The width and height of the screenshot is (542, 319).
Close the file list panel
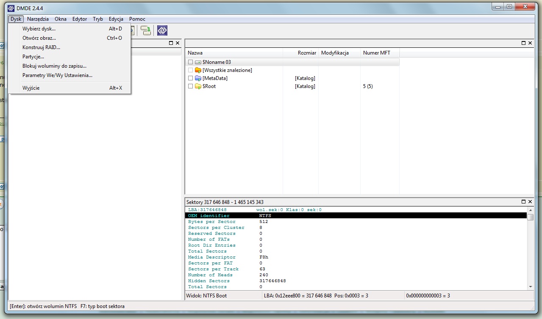coord(530,43)
